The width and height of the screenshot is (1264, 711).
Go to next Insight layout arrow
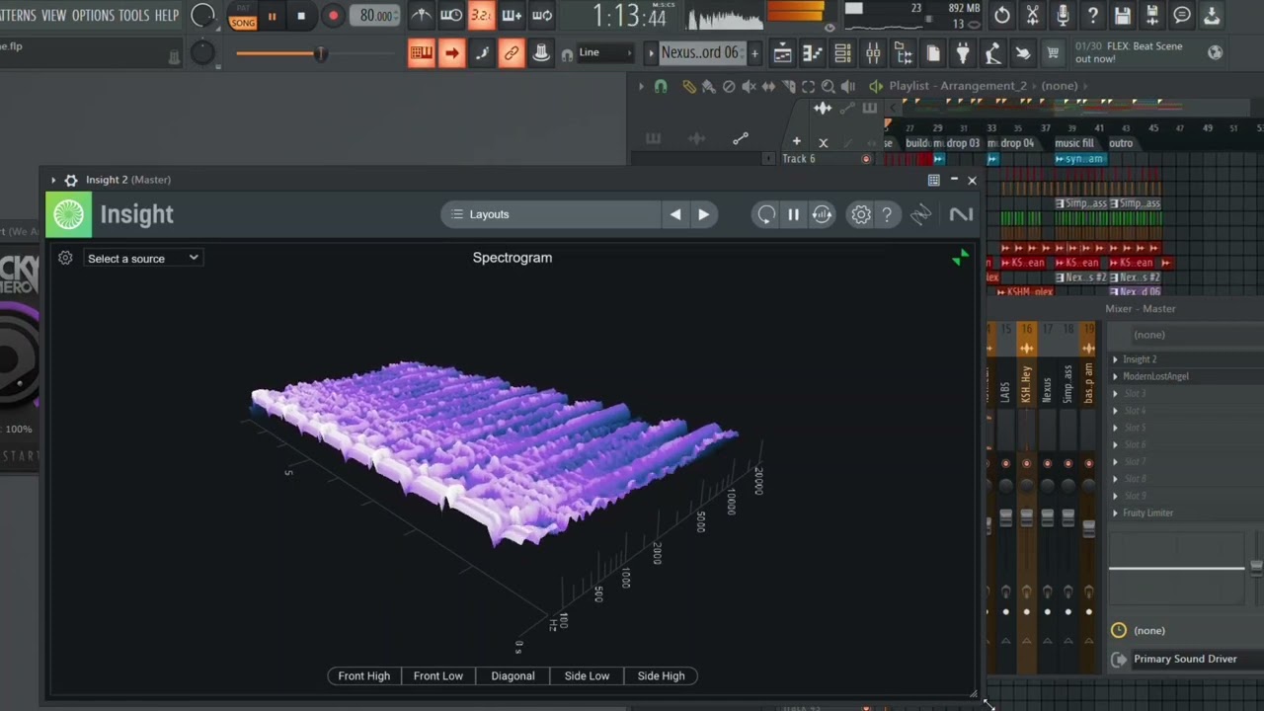coord(703,214)
